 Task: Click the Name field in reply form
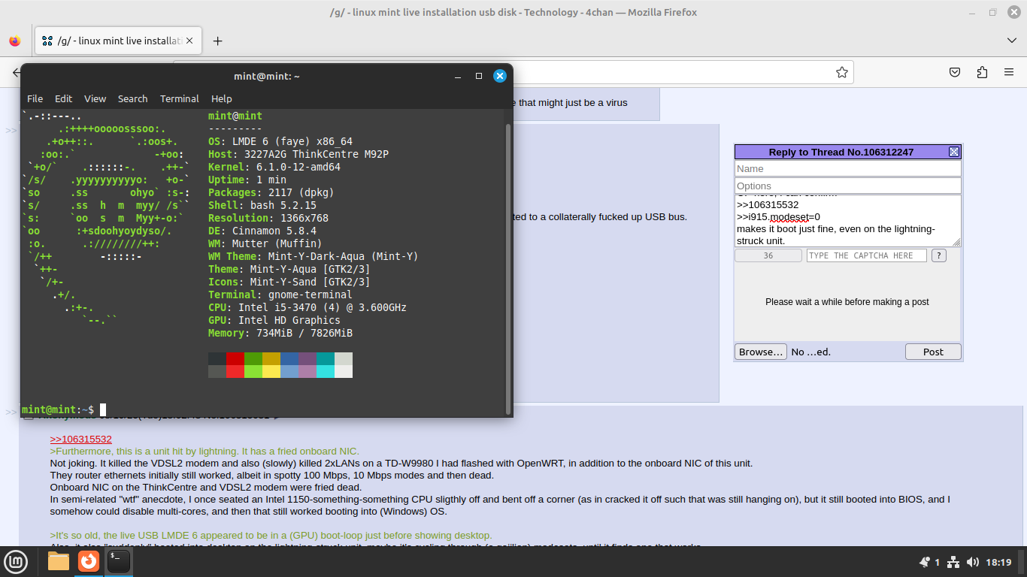[847, 169]
